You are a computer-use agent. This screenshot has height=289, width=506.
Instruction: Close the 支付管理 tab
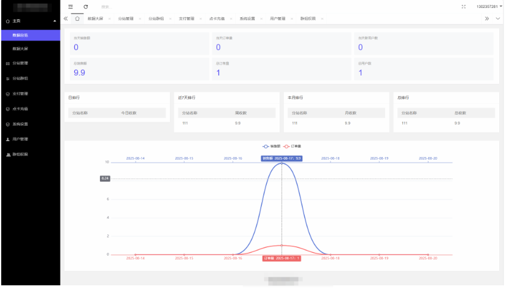click(x=201, y=19)
